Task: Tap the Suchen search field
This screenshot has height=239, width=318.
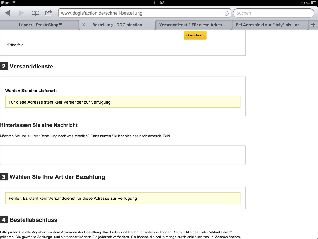Action: (x=274, y=13)
